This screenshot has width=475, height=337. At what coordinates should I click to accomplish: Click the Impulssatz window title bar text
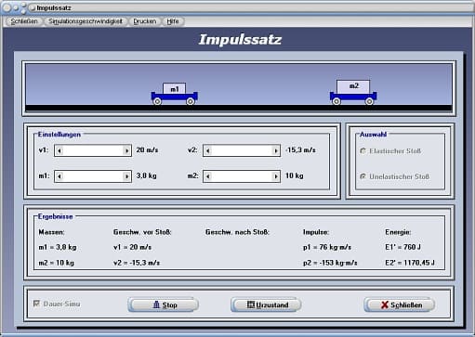(x=54, y=8)
